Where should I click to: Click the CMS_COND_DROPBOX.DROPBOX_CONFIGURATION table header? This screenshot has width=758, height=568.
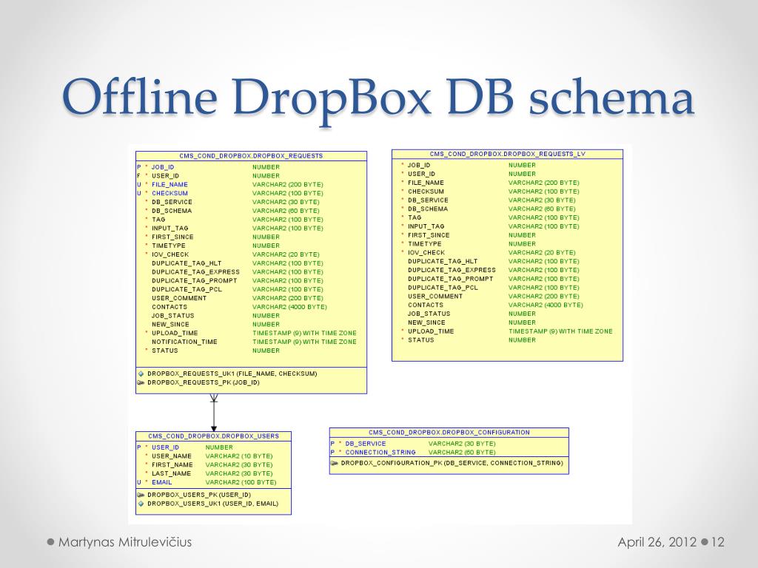coord(449,433)
